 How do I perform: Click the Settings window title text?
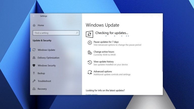click(43, 16)
